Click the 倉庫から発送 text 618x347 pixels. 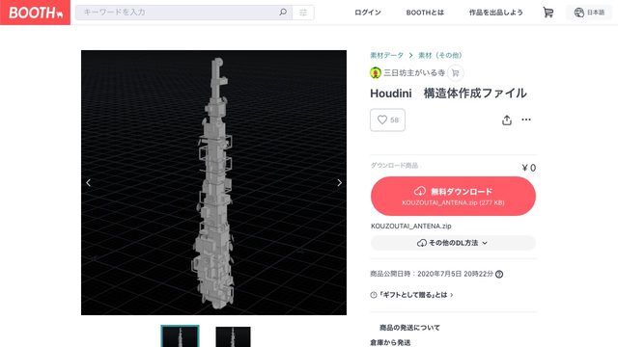[390, 343]
